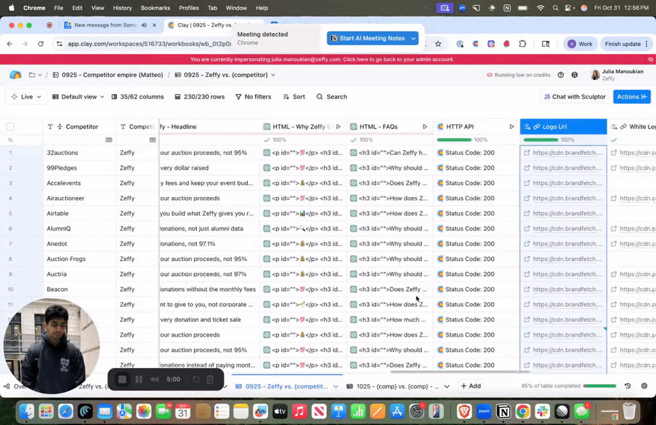The height and width of the screenshot is (425, 656).
Task: Click the Clay home logo icon
Action: (x=15, y=75)
